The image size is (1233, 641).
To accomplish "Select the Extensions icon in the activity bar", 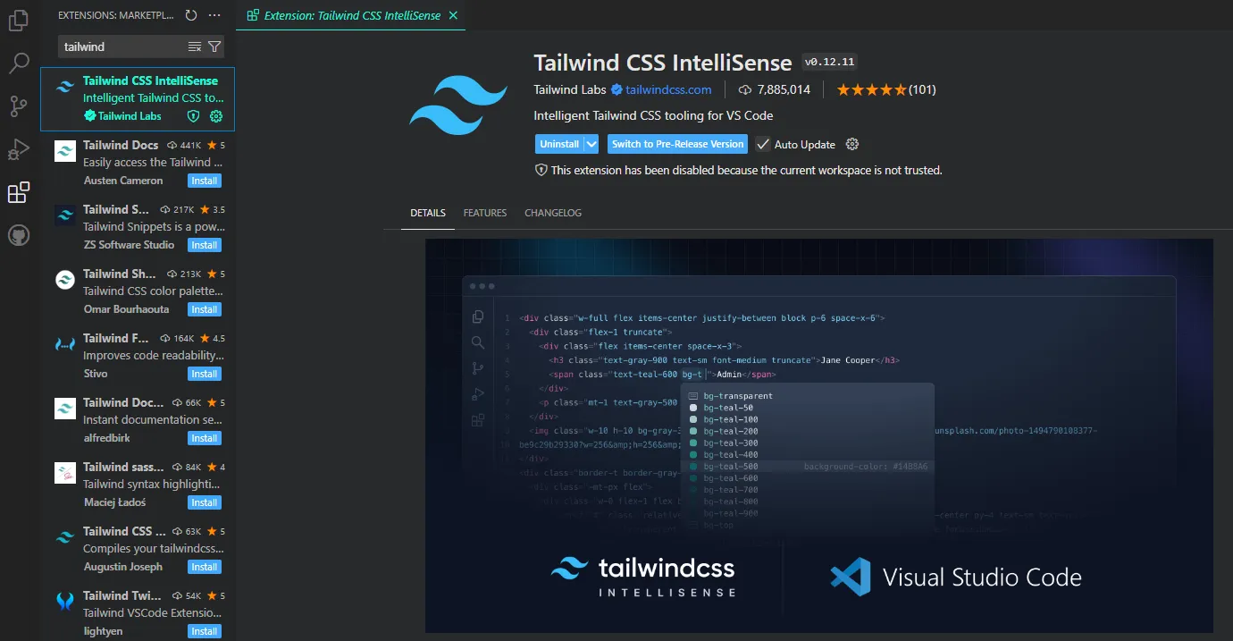I will click(20, 192).
